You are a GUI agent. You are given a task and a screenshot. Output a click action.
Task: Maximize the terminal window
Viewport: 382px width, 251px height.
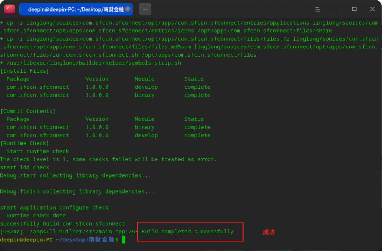354,9
